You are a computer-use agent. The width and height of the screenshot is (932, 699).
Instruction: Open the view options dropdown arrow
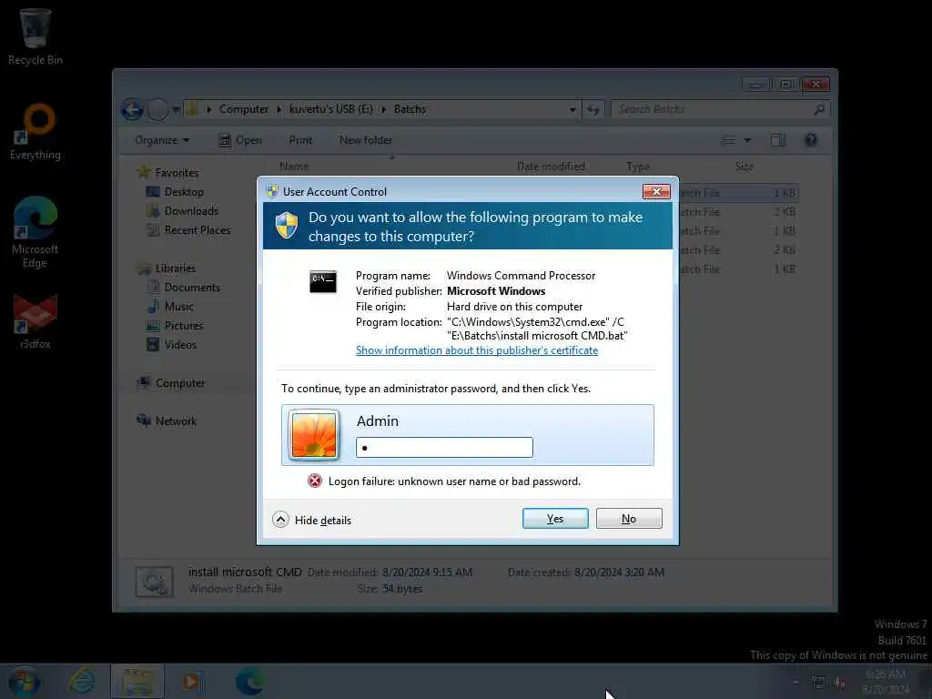[x=748, y=140]
